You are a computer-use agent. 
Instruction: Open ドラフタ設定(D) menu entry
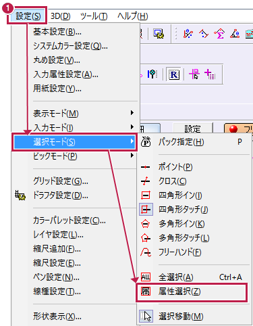pos(61,195)
